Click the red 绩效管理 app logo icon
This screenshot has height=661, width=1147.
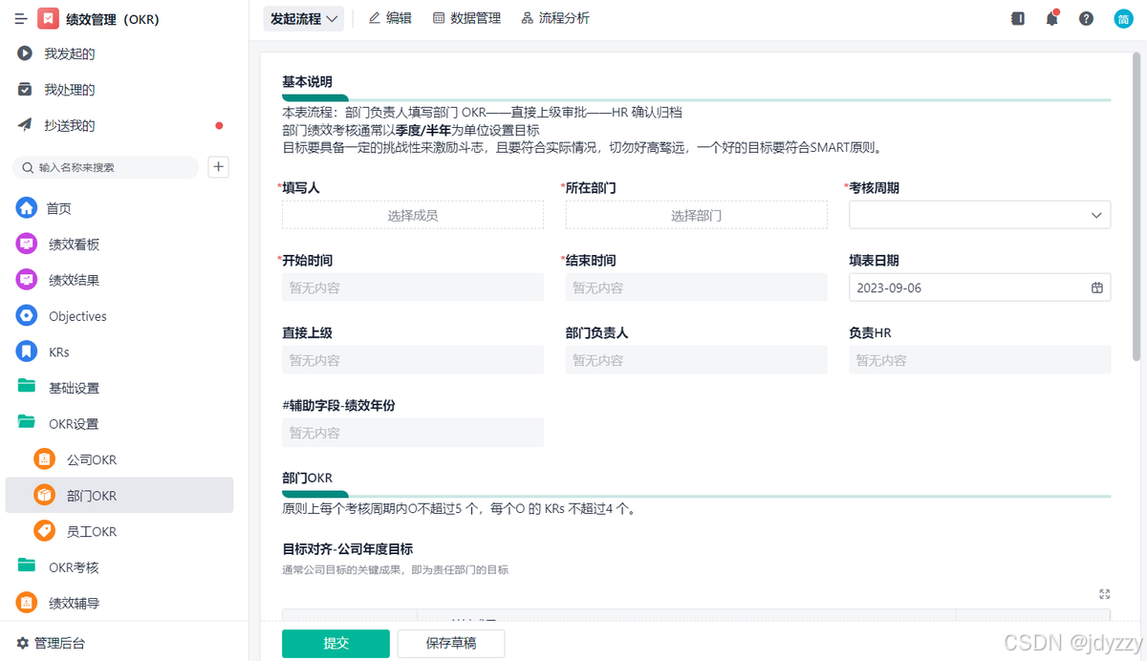click(48, 18)
